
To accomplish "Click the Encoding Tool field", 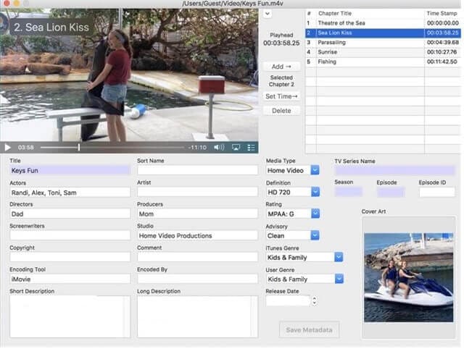I will [70, 279].
